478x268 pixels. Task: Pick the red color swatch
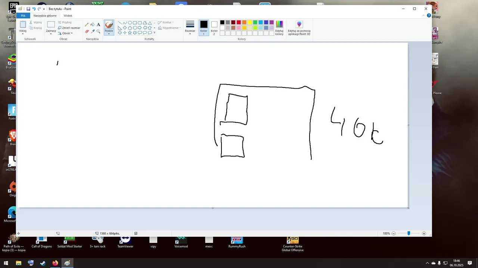coord(239,22)
